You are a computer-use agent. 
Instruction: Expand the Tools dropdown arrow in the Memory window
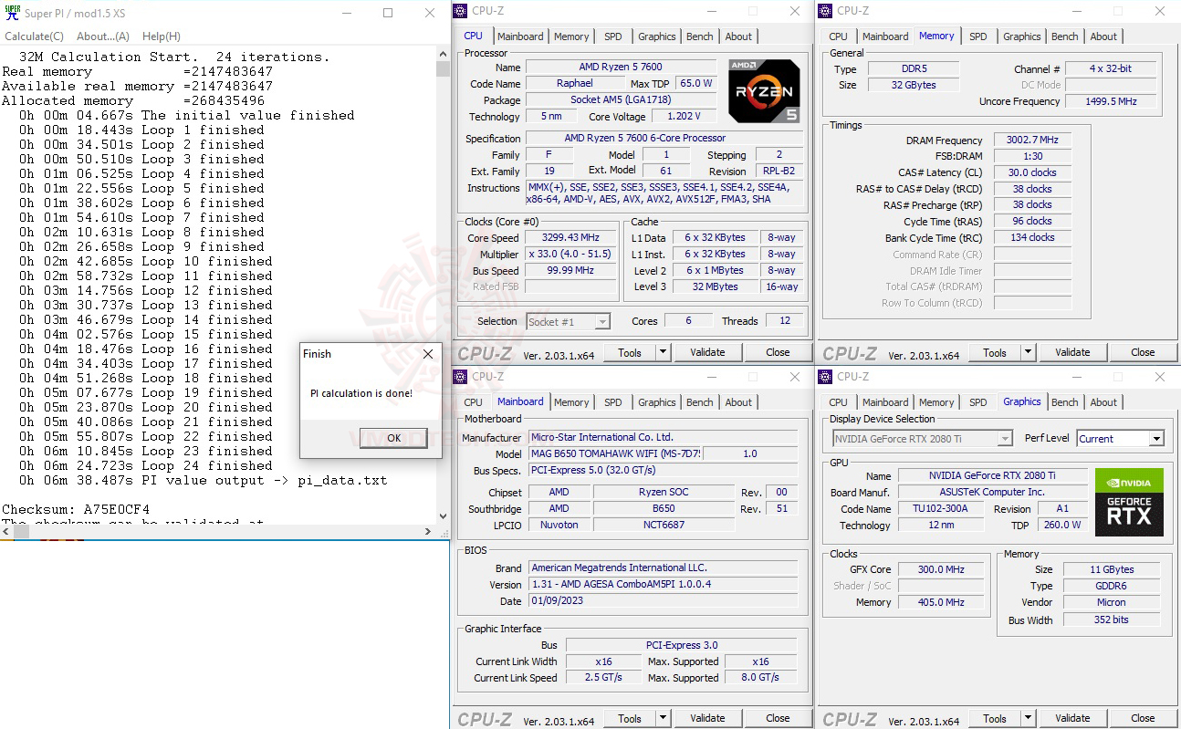pyautogui.click(x=1029, y=352)
